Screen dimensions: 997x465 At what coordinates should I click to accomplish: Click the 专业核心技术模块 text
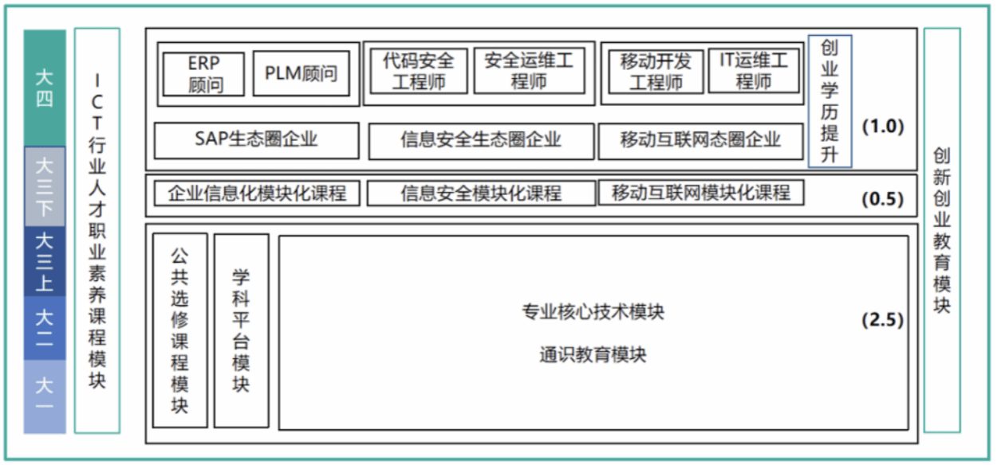coord(593,311)
